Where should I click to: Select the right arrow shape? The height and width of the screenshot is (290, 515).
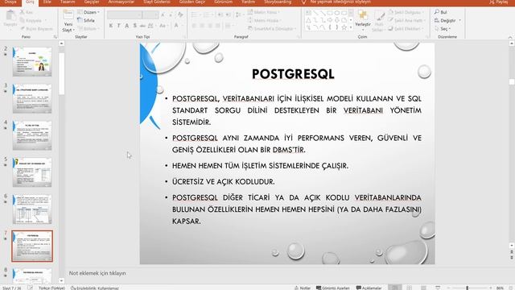point(330,20)
